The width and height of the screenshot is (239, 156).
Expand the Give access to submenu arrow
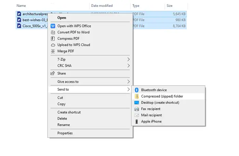click(x=129, y=82)
